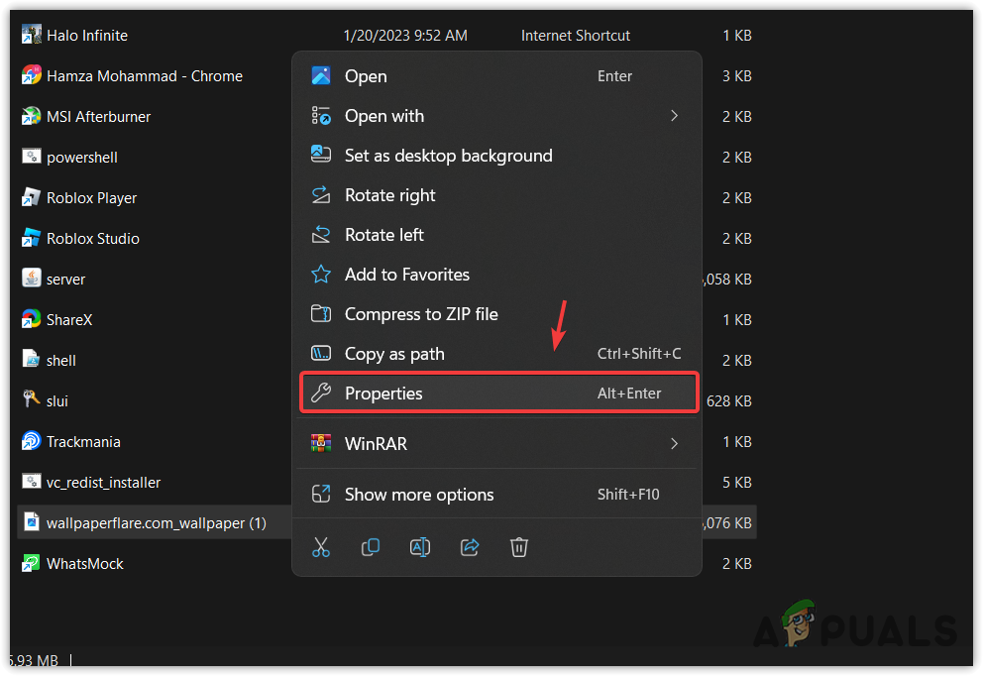Choose Compress to ZIP file label
Image resolution: width=983 pixels, height=676 pixels.
[x=421, y=314]
